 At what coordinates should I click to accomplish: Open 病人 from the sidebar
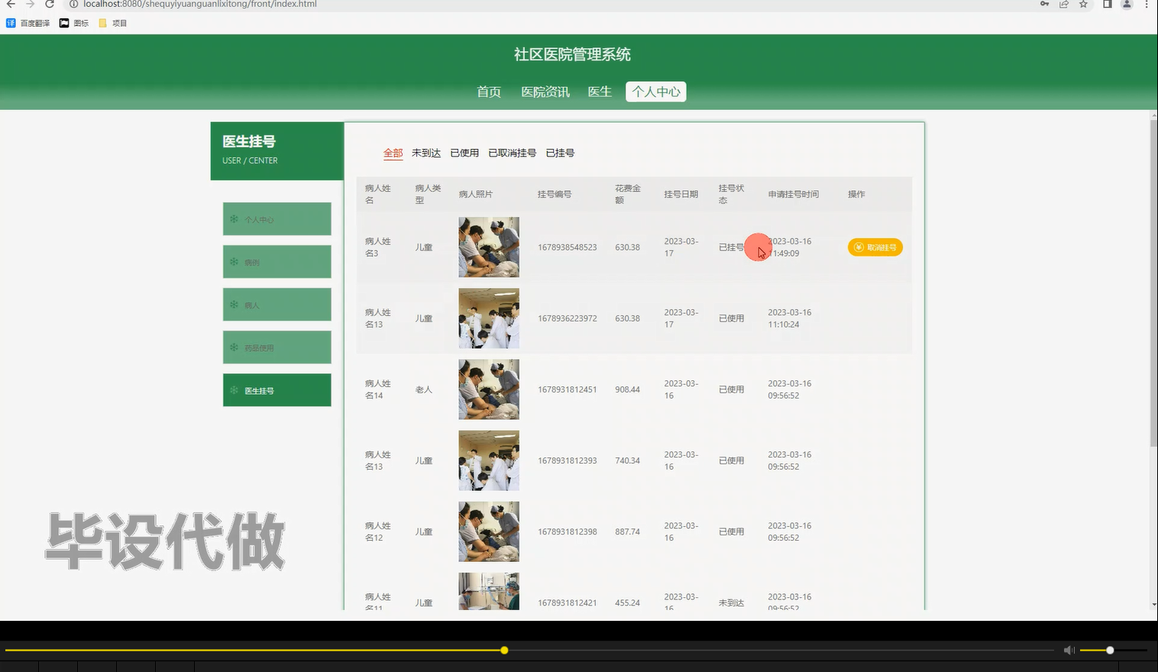pos(277,305)
